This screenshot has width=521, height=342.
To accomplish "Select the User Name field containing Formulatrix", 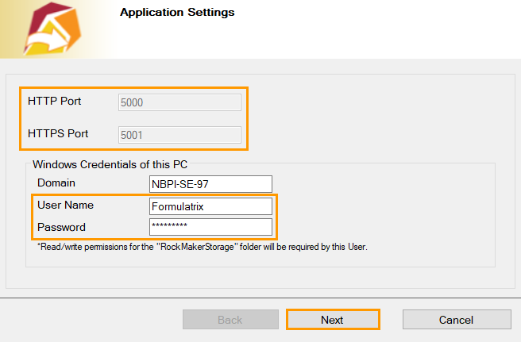I will pos(210,206).
